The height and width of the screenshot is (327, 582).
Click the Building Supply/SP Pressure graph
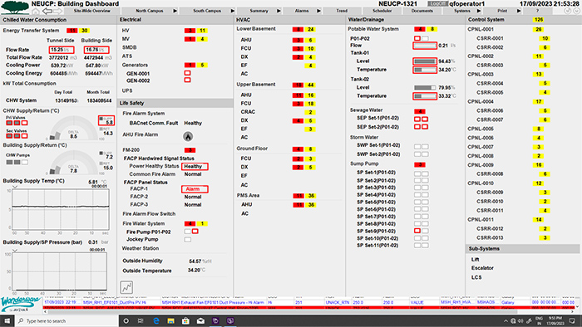click(x=60, y=271)
